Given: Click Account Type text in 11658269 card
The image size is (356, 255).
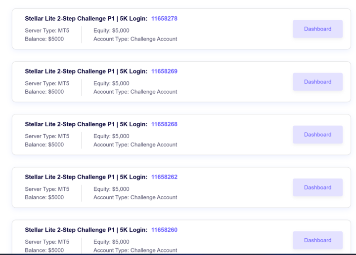Looking at the screenshot, I should [x=135, y=92].
